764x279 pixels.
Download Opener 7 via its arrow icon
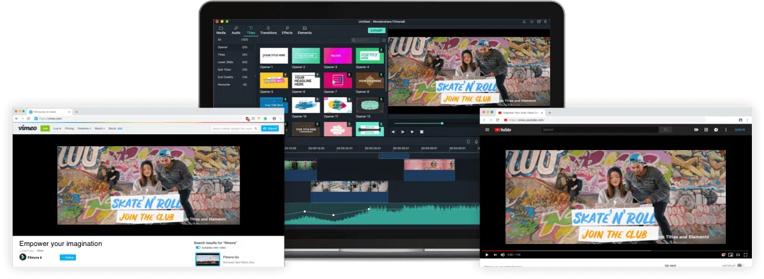[350, 74]
